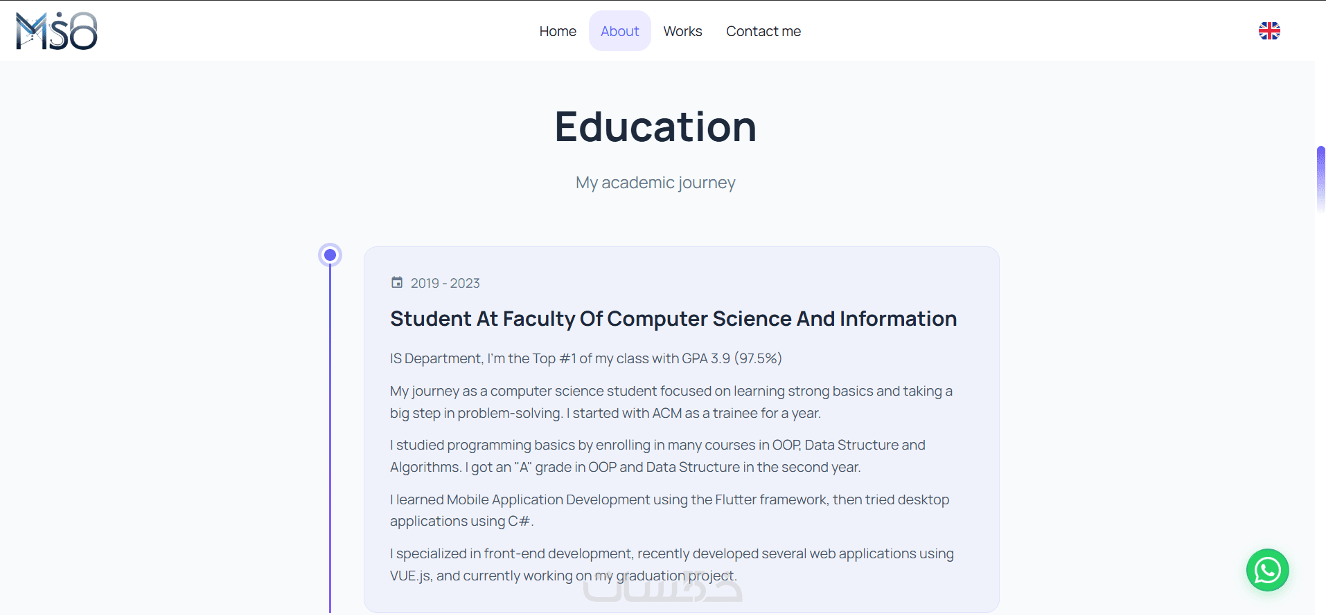Switch language using the UK flag icon

[x=1269, y=31]
